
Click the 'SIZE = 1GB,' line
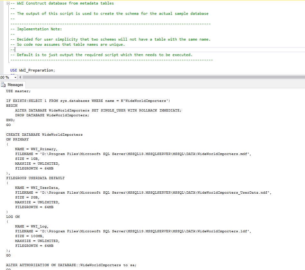point(27,159)
